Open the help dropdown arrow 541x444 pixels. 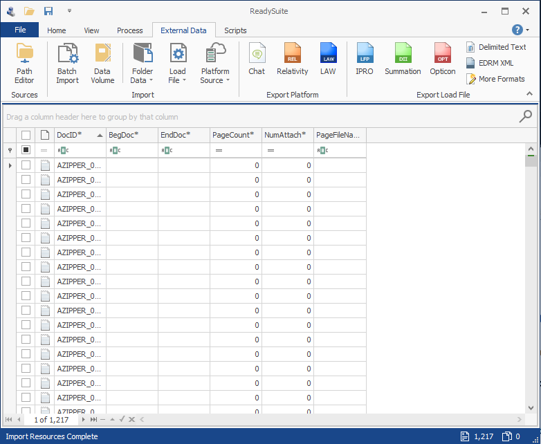click(x=528, y=30)
